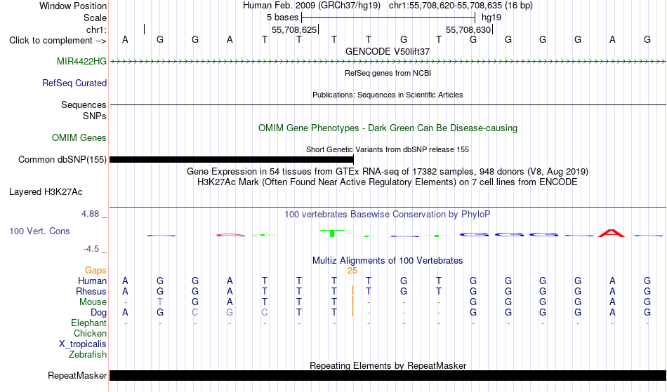The width and height of the screenshot is (667, 392).
Task: Click the H3K27Ac Mark ENCODE track title
Action: coord(388,182)
